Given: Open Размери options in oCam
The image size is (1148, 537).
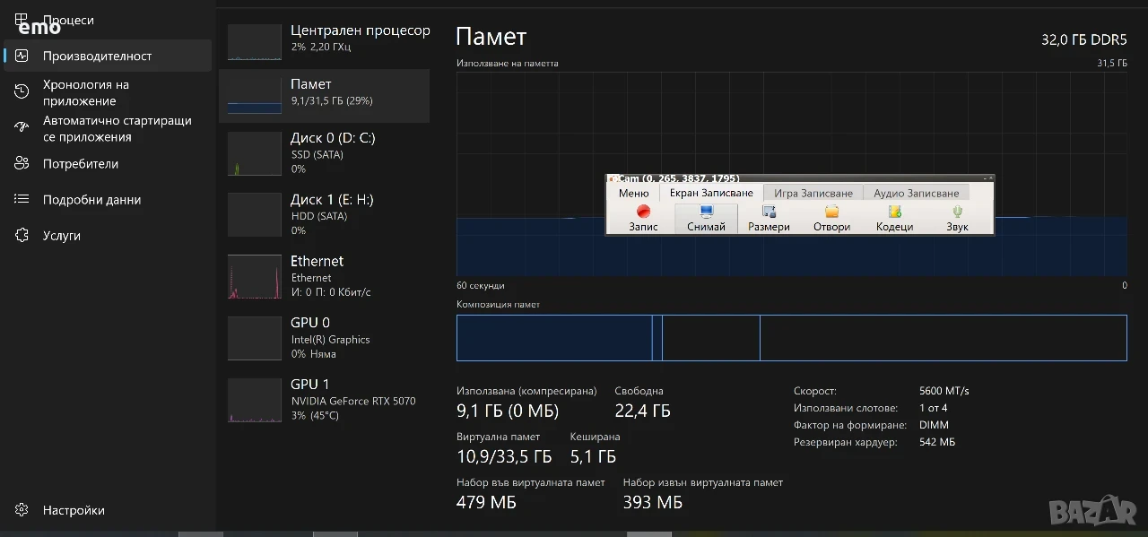Looking at the screenshot, I should (x=769, y=218).
